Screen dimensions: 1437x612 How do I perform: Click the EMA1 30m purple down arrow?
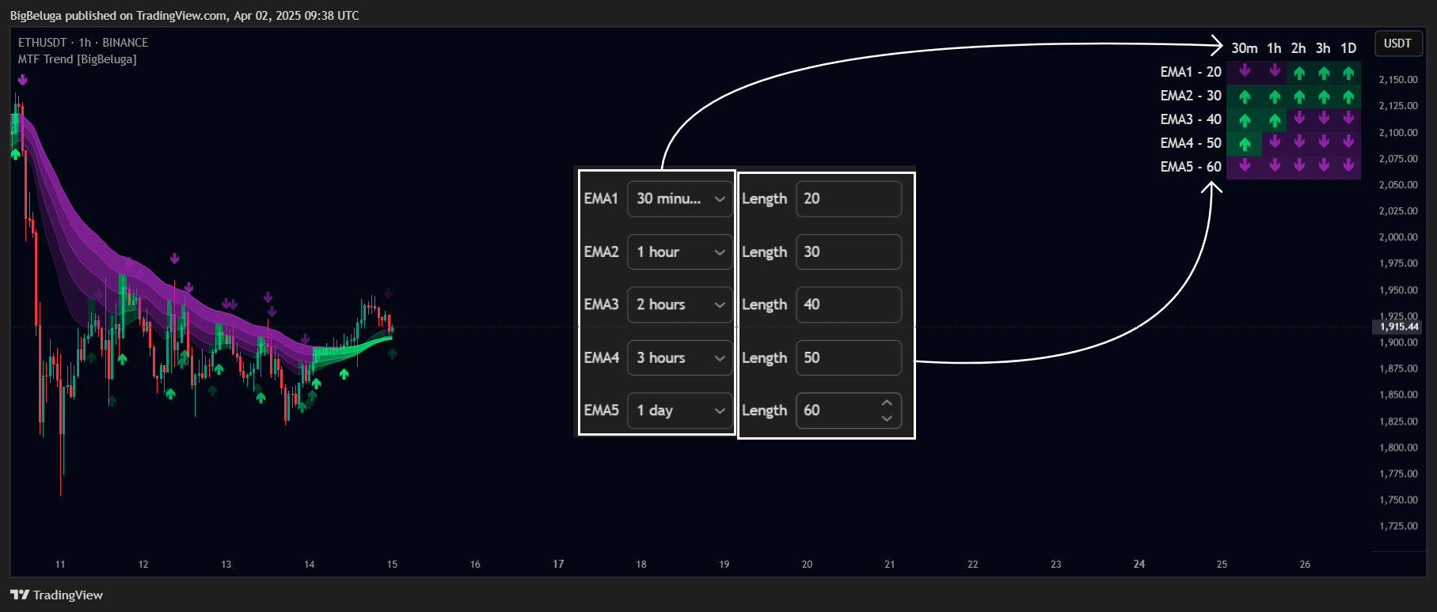1245,71
